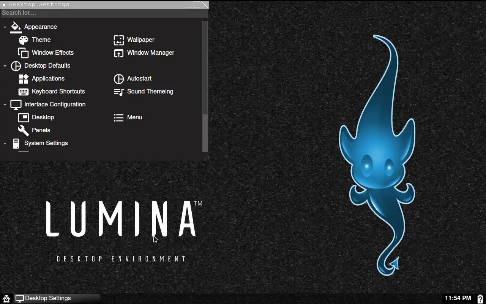Open the Lumina start menu icon
The height and width of the screenshot is (304, 486).
(x=6, y=298)
